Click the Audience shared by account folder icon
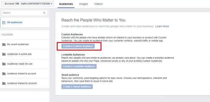 pyautogui.click(x=4, y=83)
